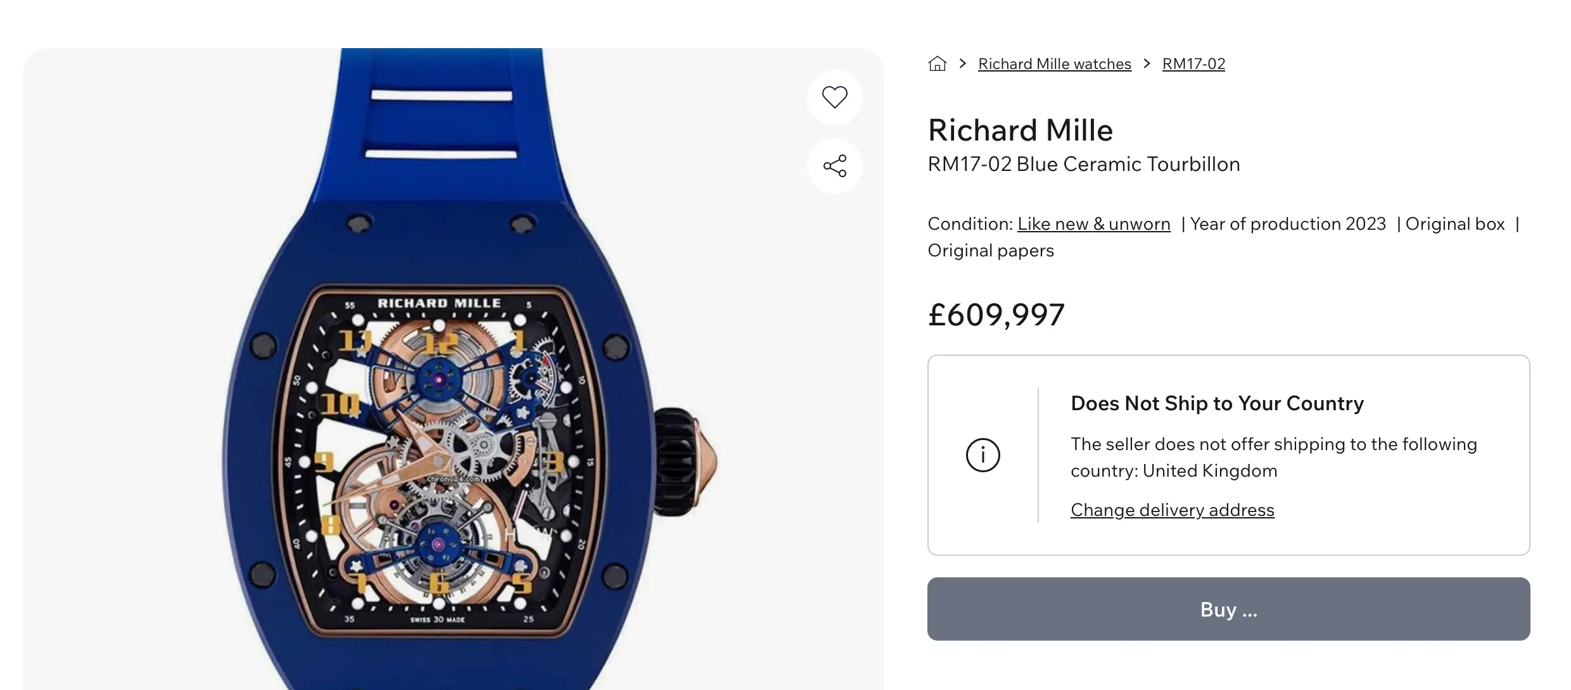Image resolution: width=1571 pixels, height=690 pixels.
Task: Click the £609,997 price
Action: (996, 315)
